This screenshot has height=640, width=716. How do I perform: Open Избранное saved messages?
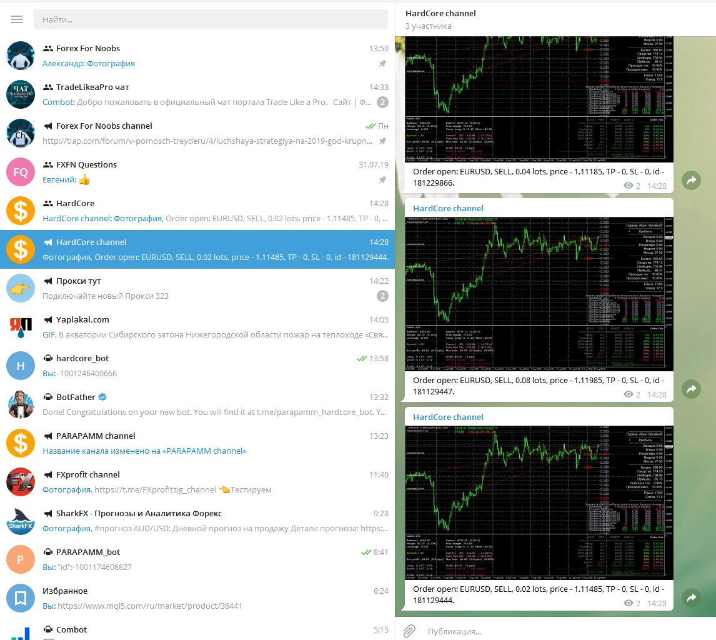(197, 598)
